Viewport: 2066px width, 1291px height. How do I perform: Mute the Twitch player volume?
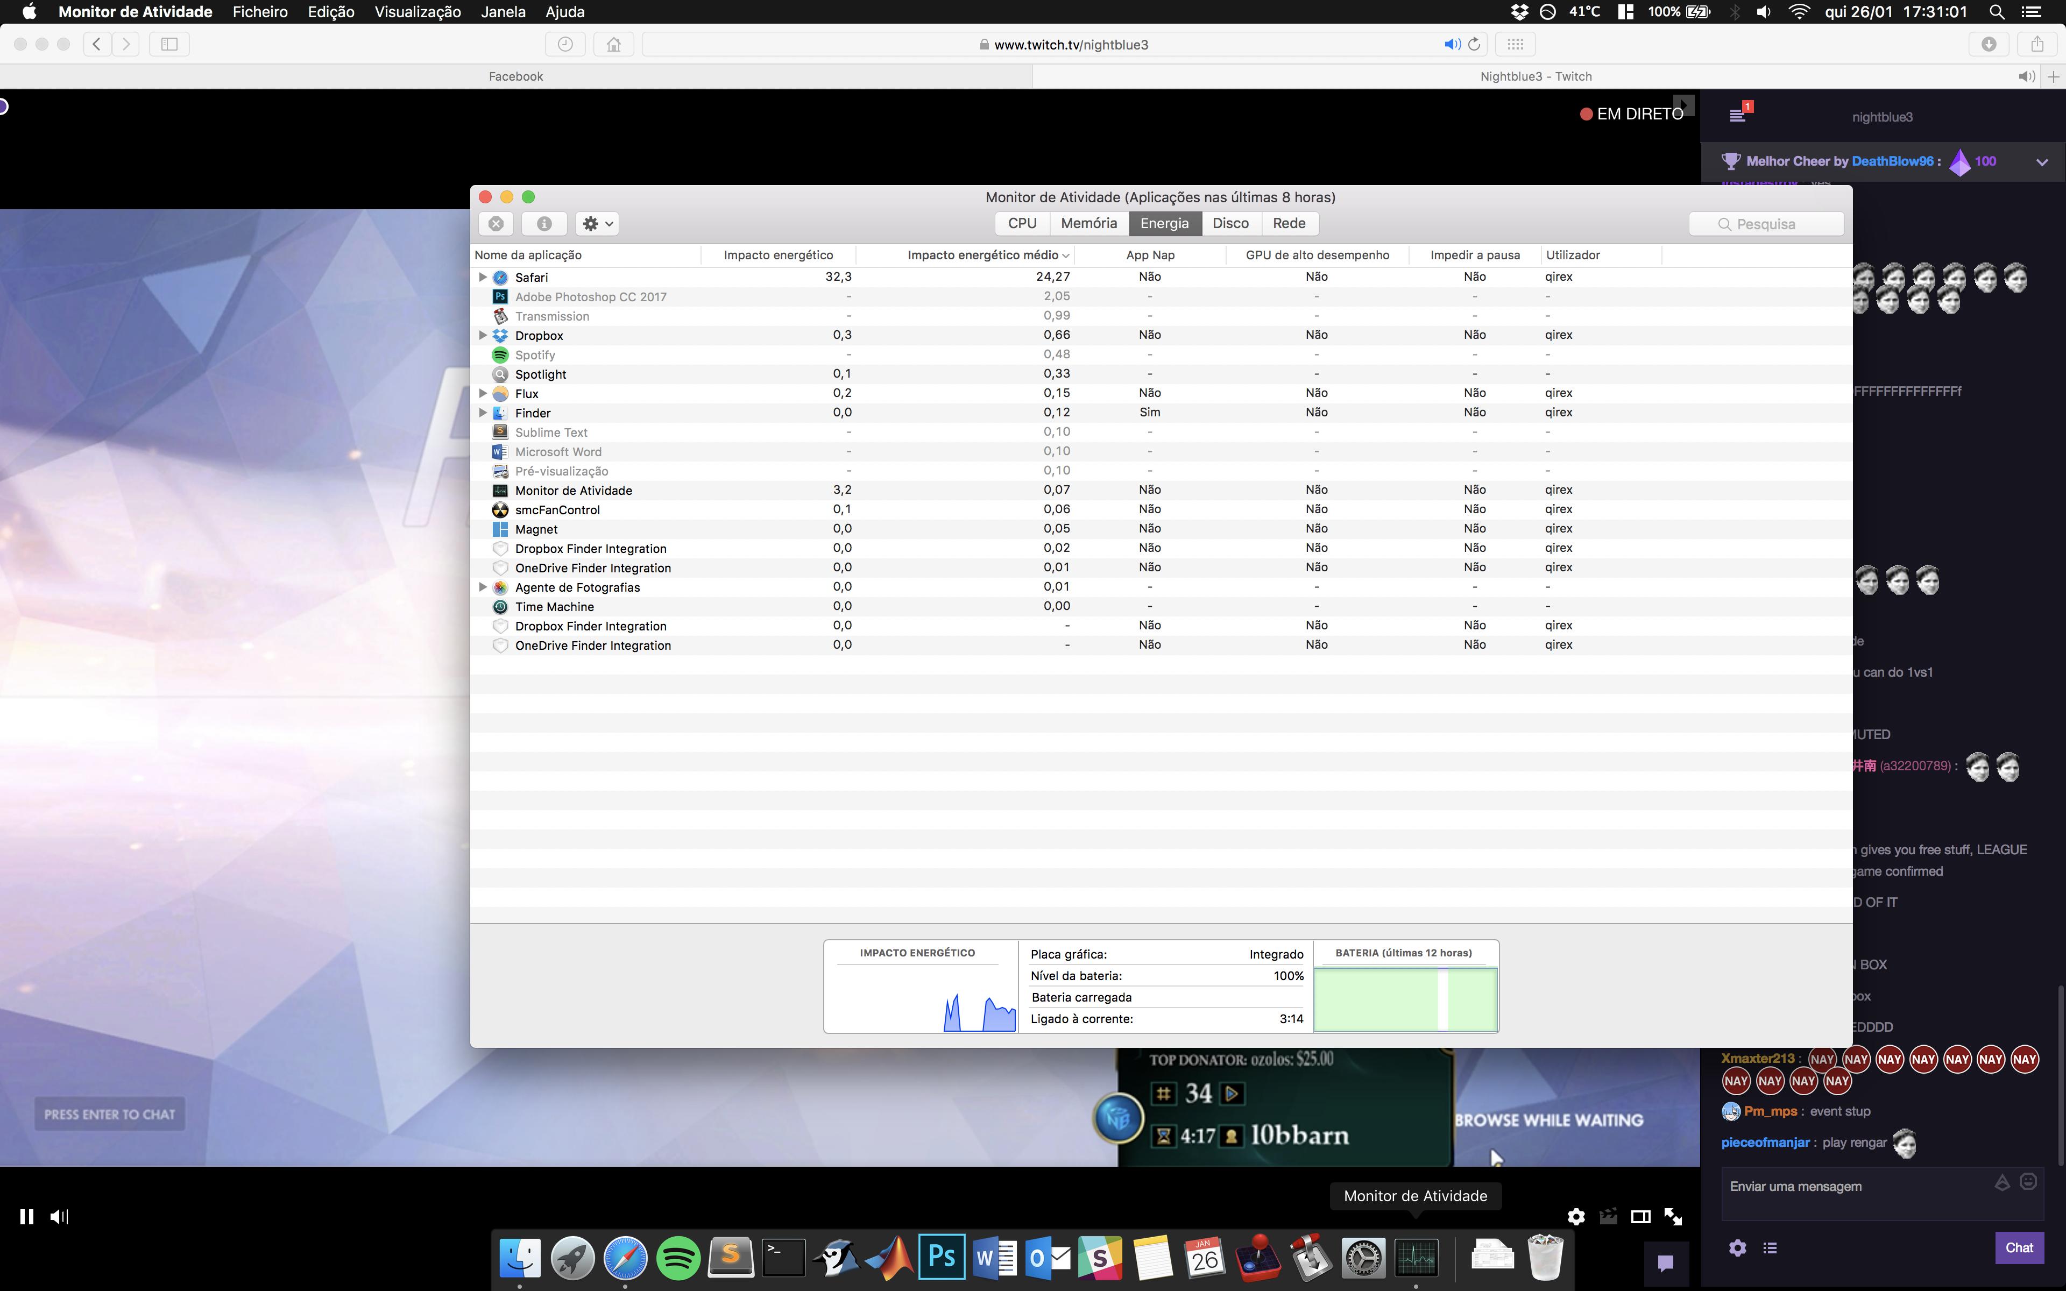[x=59, y=1217]
